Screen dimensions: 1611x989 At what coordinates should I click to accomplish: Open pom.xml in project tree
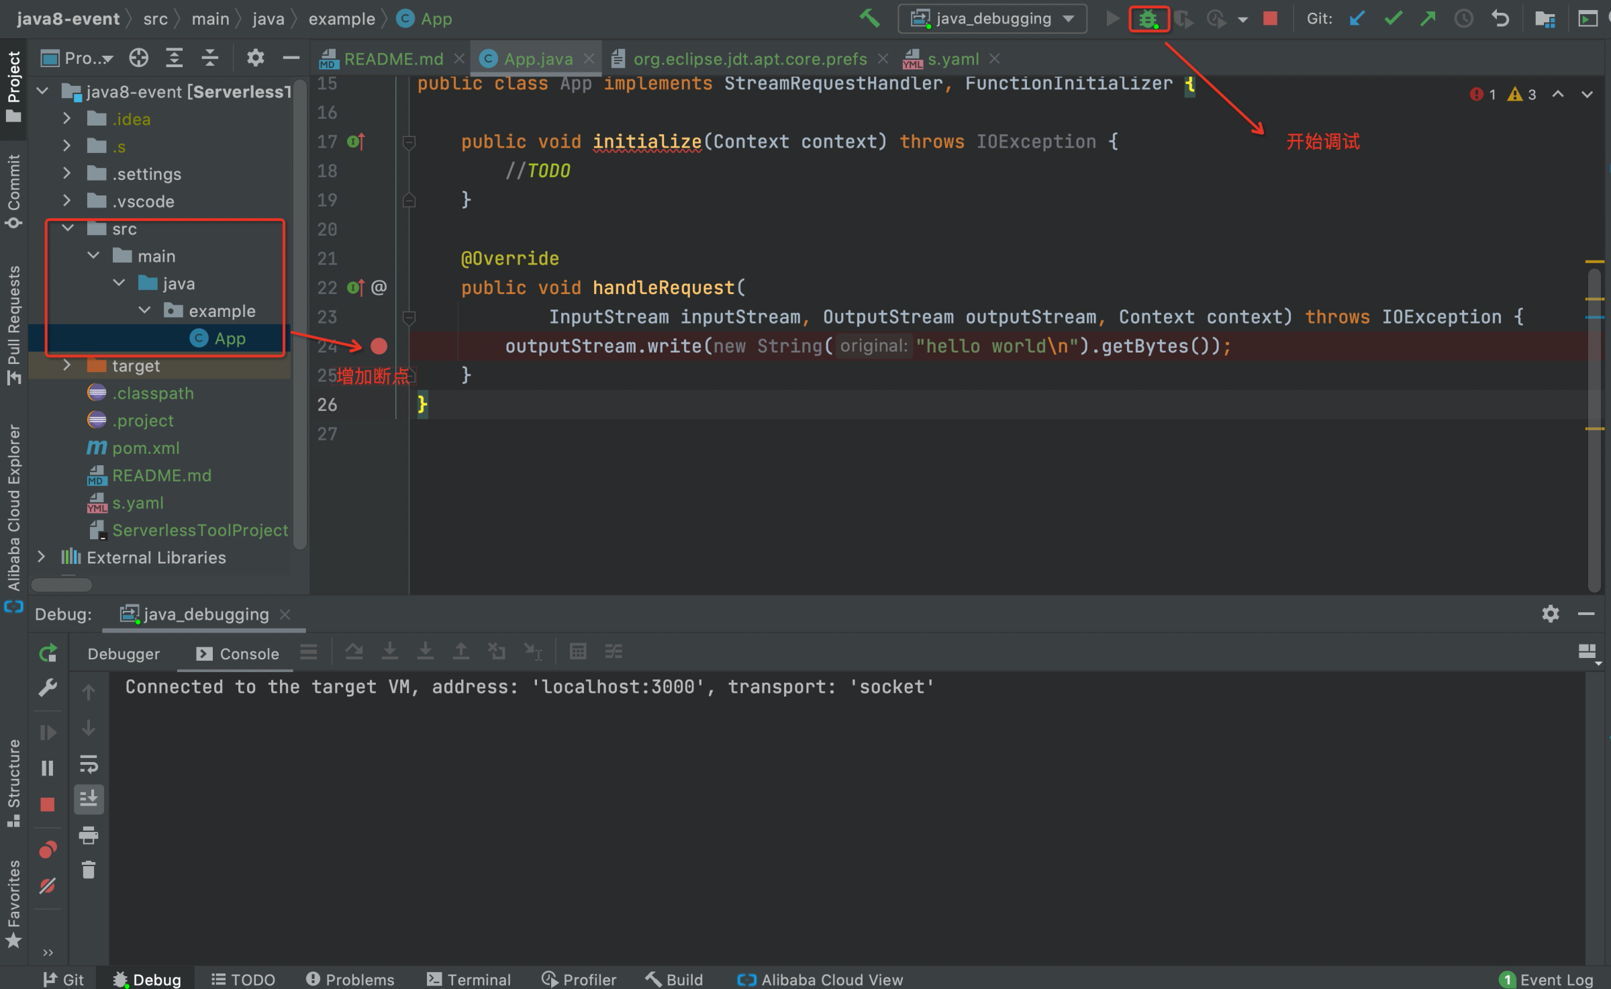(146, 448)
